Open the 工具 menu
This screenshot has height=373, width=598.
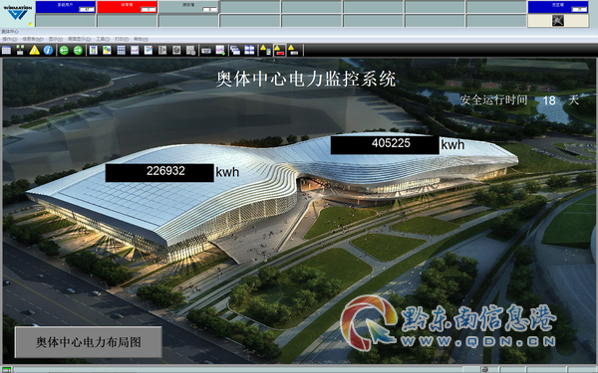[x=103, y=39]
